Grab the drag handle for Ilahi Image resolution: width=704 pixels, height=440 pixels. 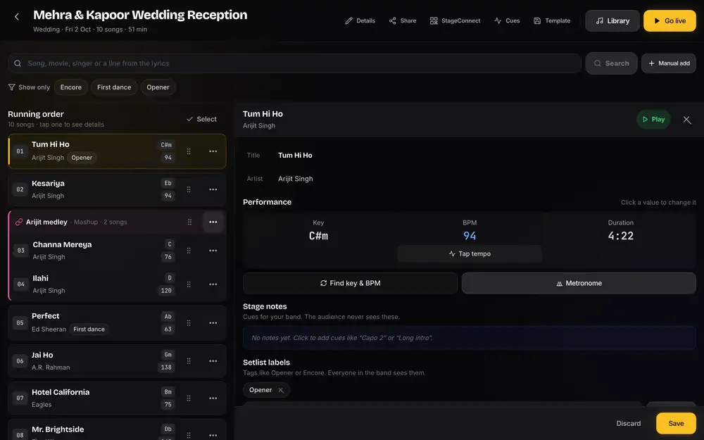coord(189,284)
